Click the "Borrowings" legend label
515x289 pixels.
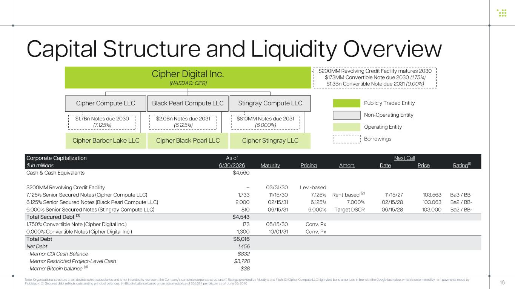[x=378, y=139]
